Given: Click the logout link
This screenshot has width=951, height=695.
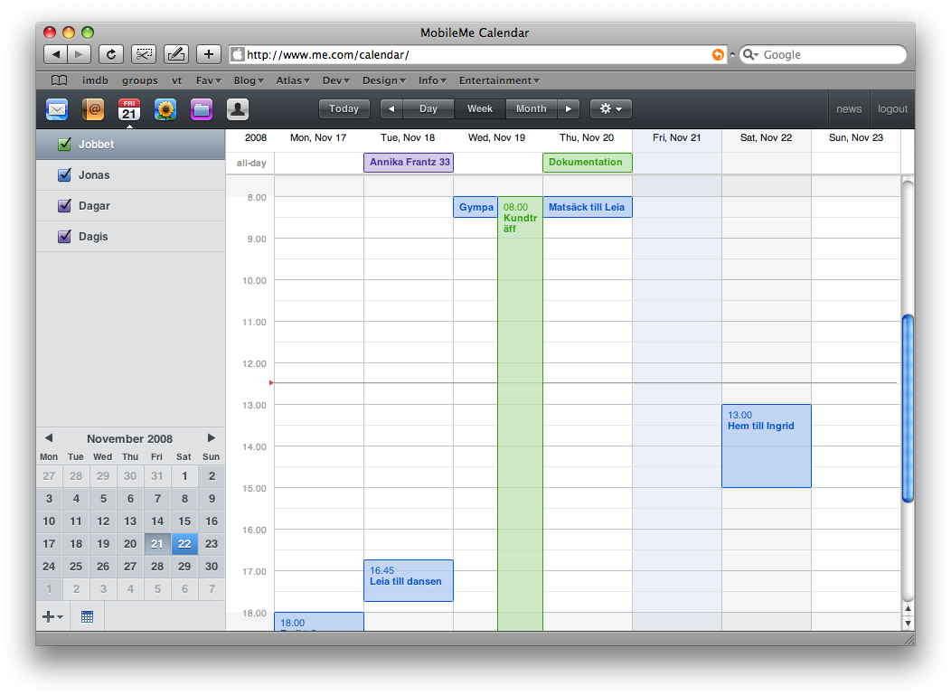Looking at the screenshot, I should (891, 109).
